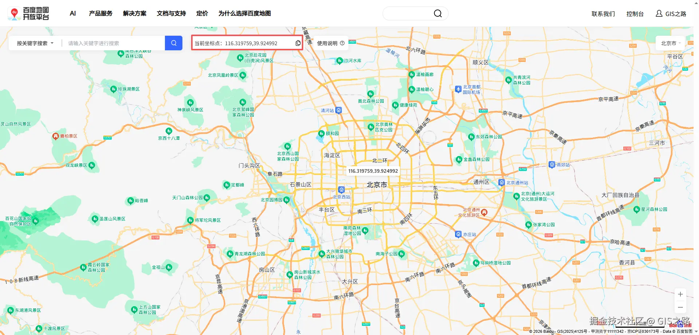Click the GIS之路 username link
This screenshot has height=335, width=699.
676,14
